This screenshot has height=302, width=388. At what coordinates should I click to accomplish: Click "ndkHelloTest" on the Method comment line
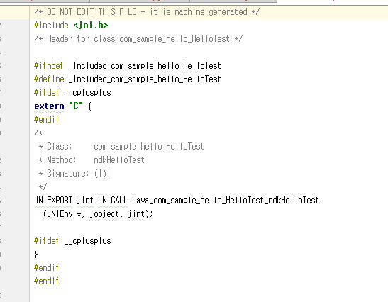pos(119,160)
